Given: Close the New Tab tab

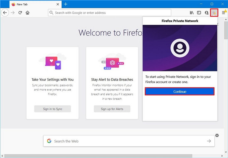Looking at the screenshot, I should (x=58, y=5).
